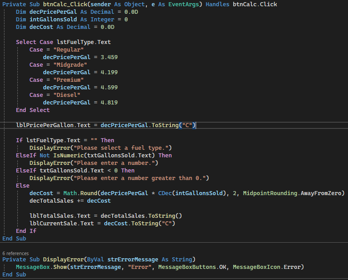Click 'End If' keyword

26,231
